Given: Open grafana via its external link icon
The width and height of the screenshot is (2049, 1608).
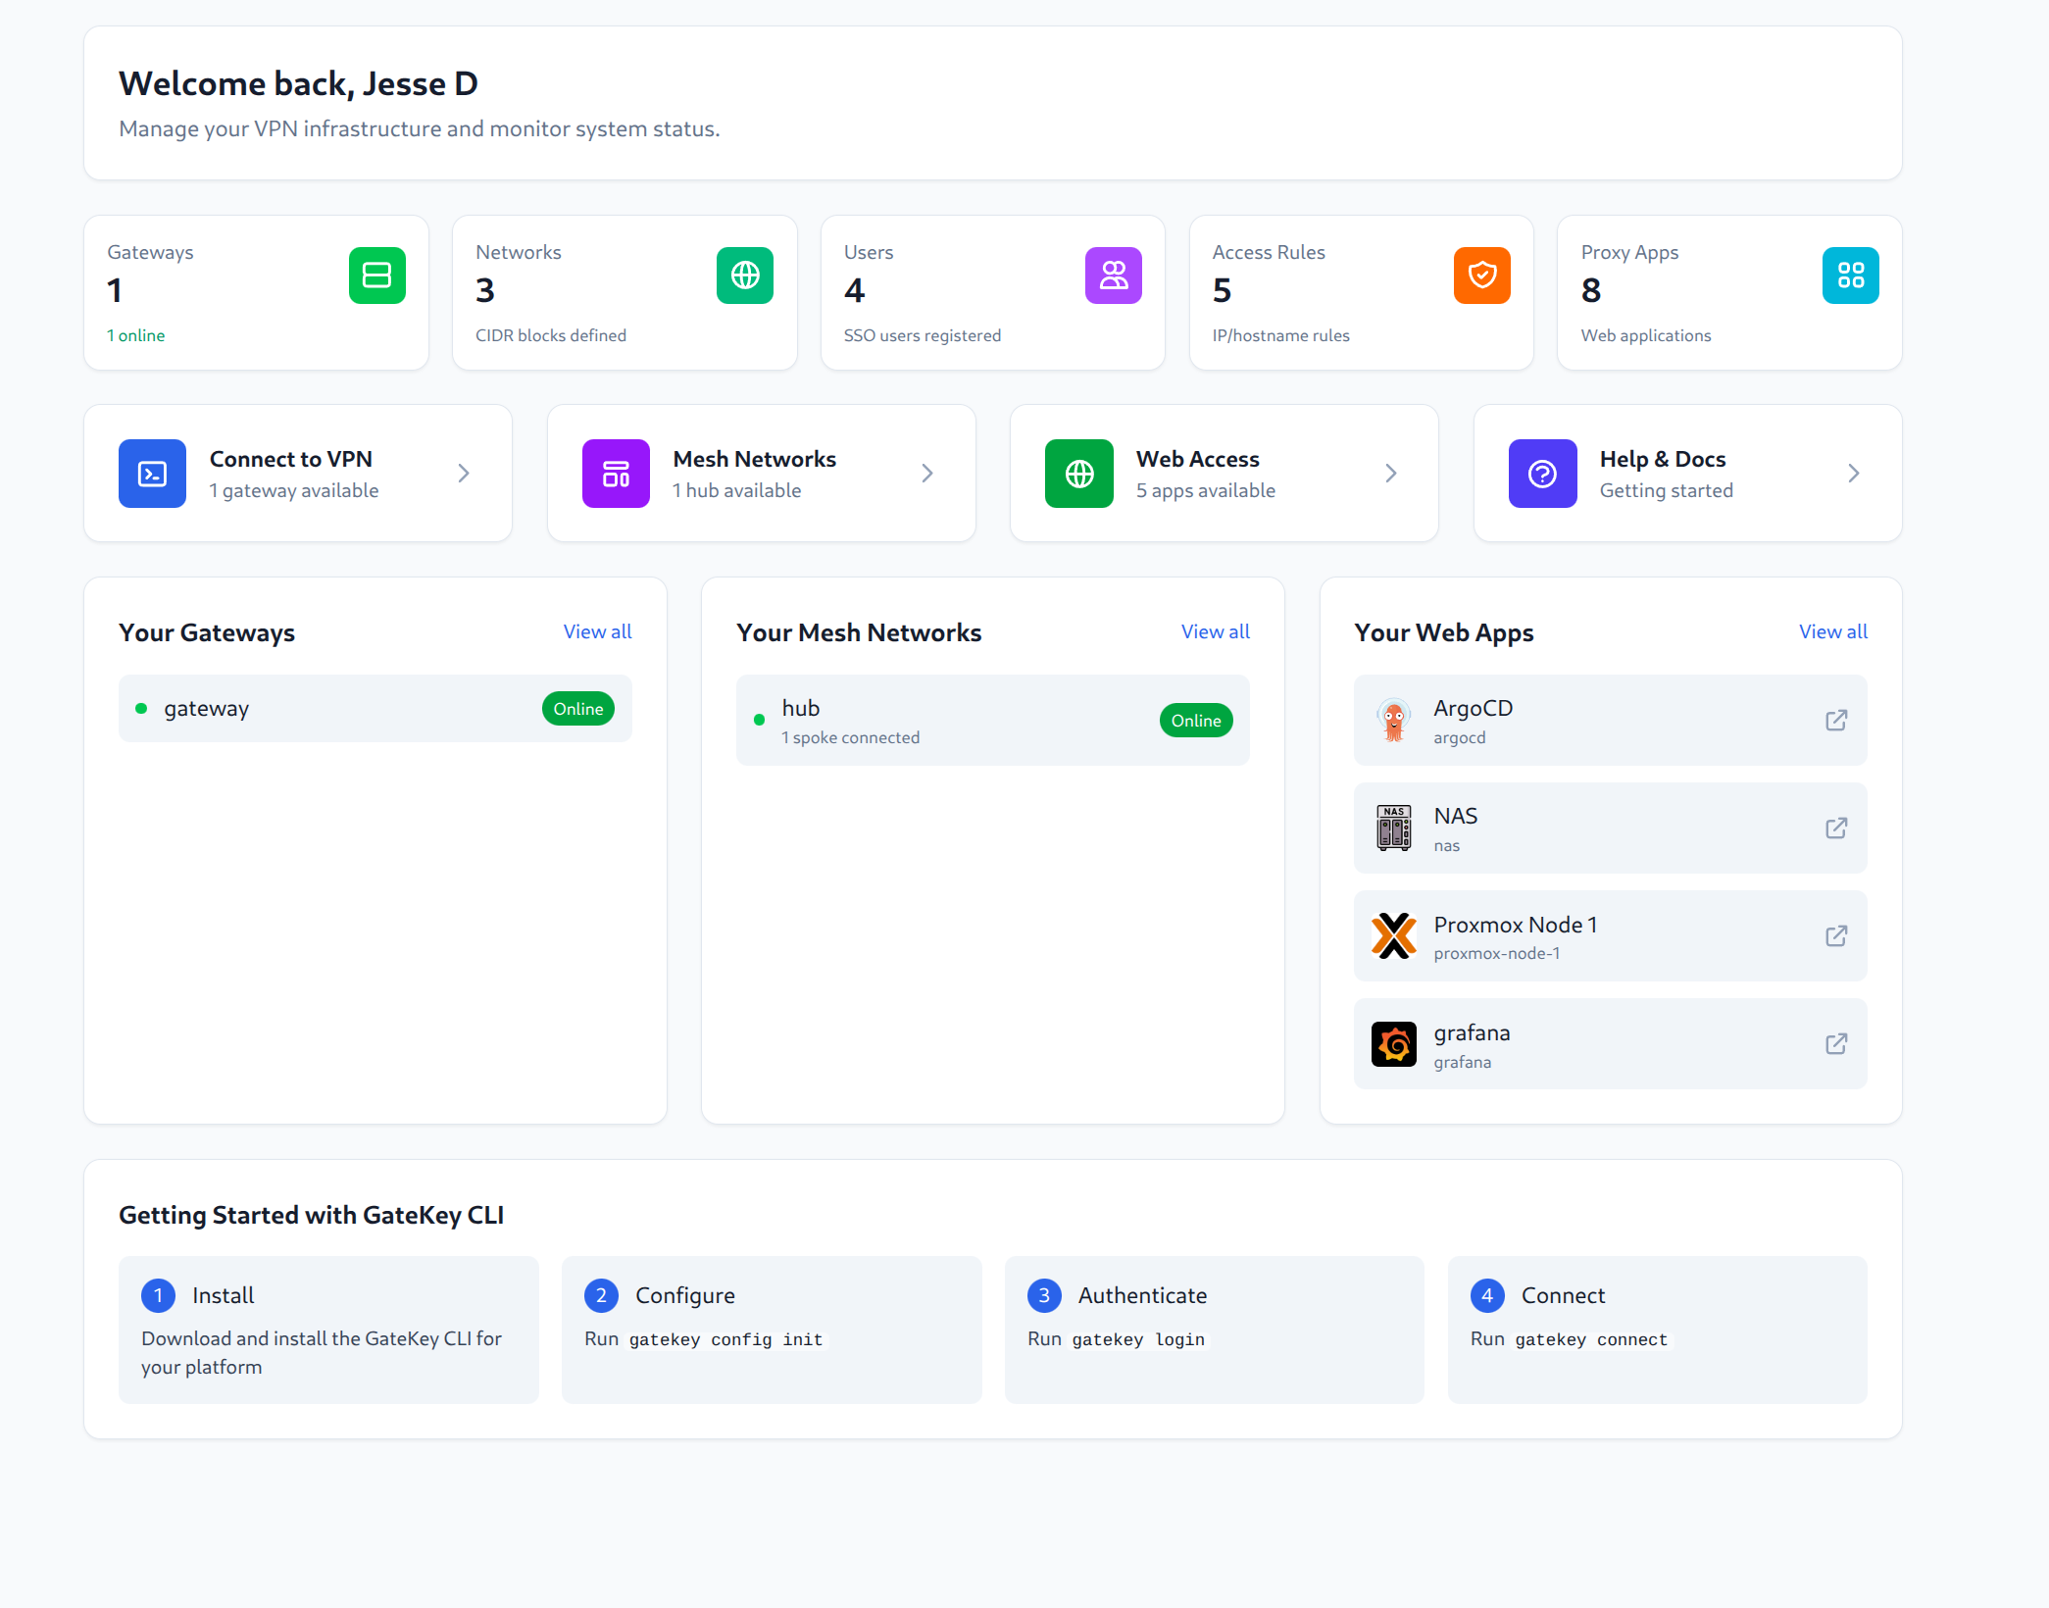Looking at the screenshot, I should pyautogui.click(x=1836, y=1044).
